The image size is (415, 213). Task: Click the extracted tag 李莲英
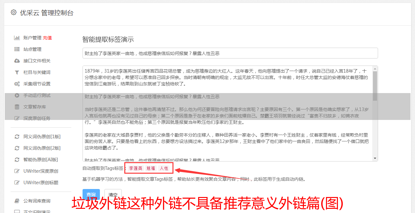(136, 168)
